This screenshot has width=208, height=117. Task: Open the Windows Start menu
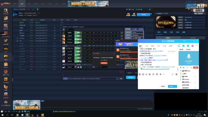pos(2,115)
